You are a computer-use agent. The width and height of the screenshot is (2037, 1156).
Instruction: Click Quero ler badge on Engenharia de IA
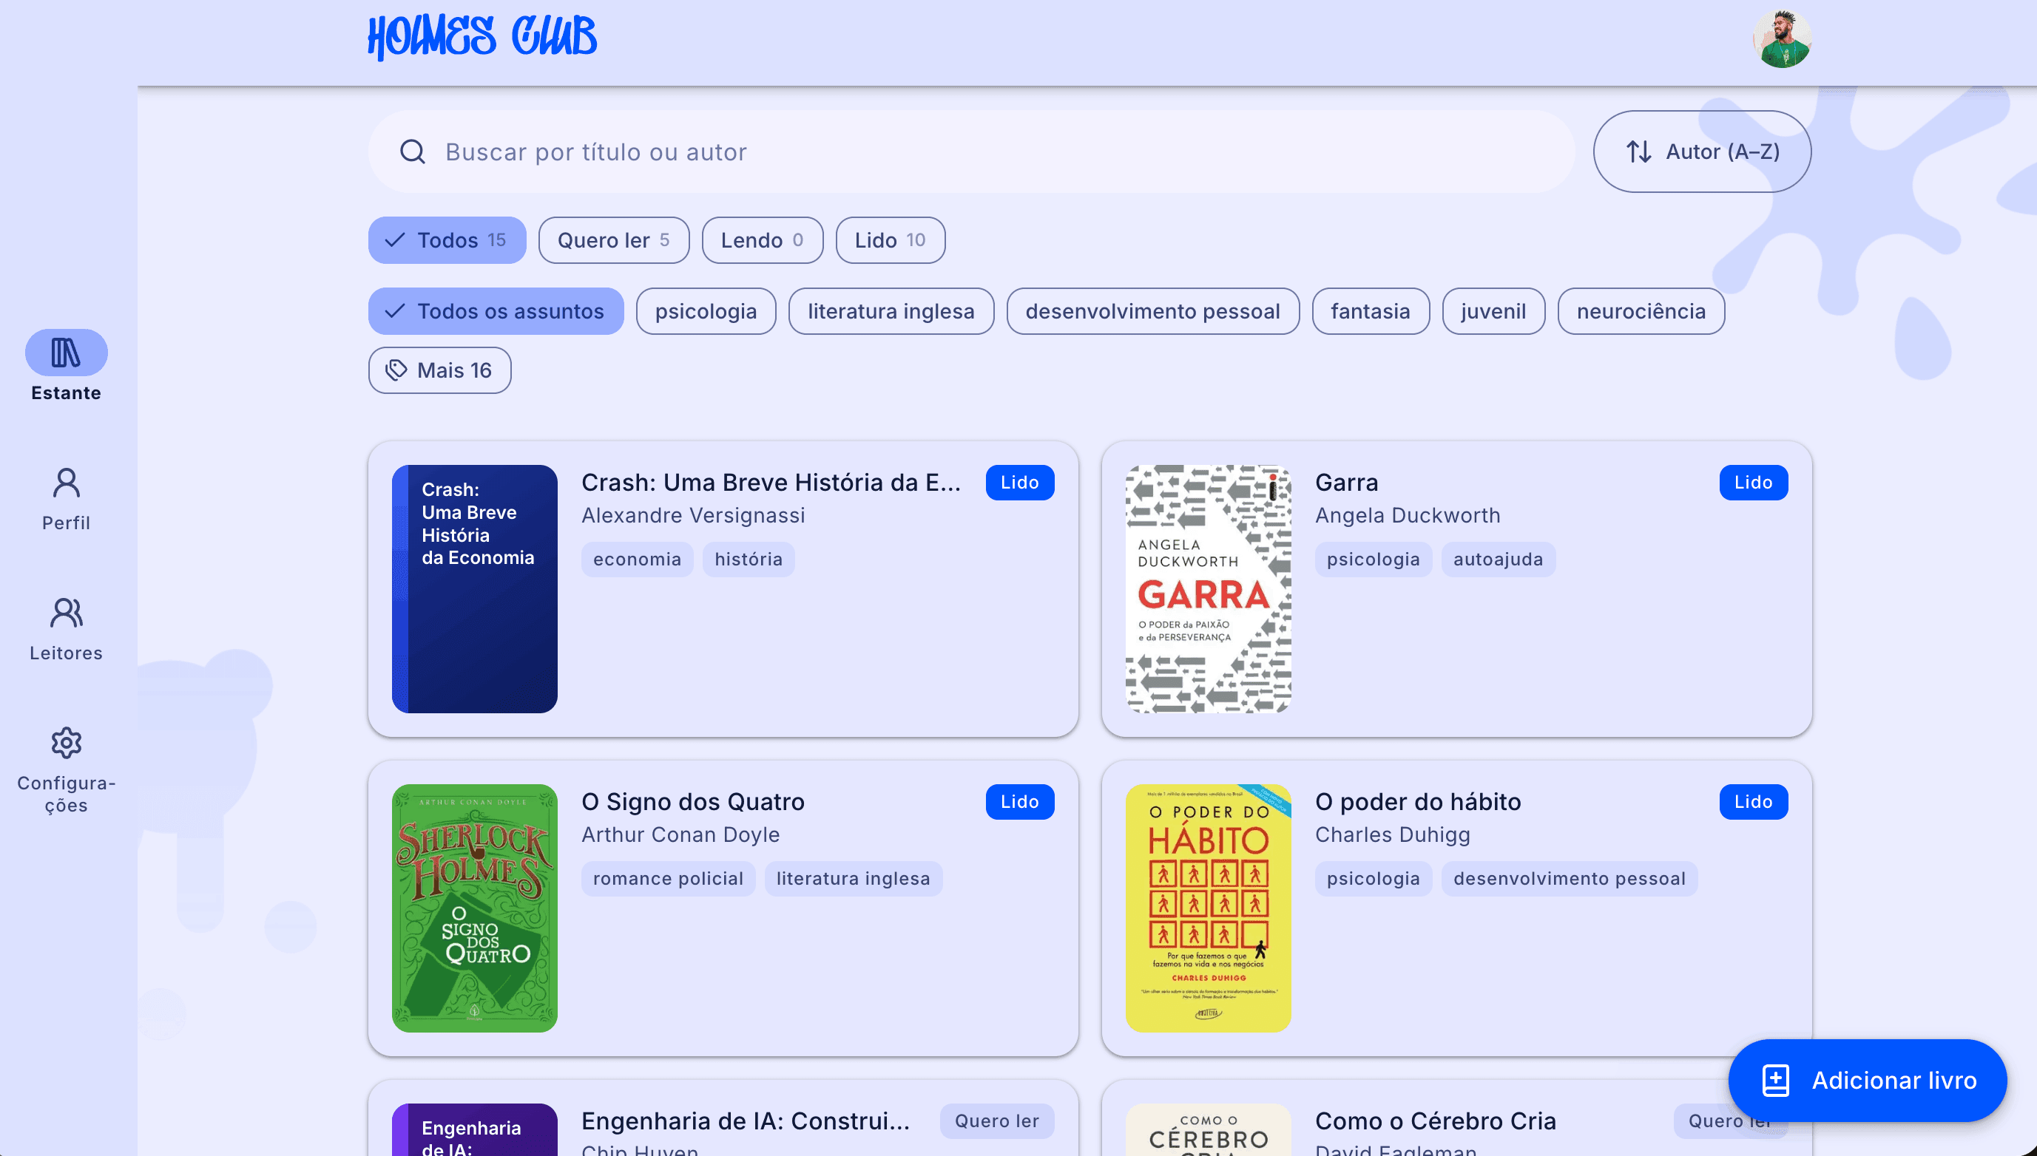point(997,1121)
